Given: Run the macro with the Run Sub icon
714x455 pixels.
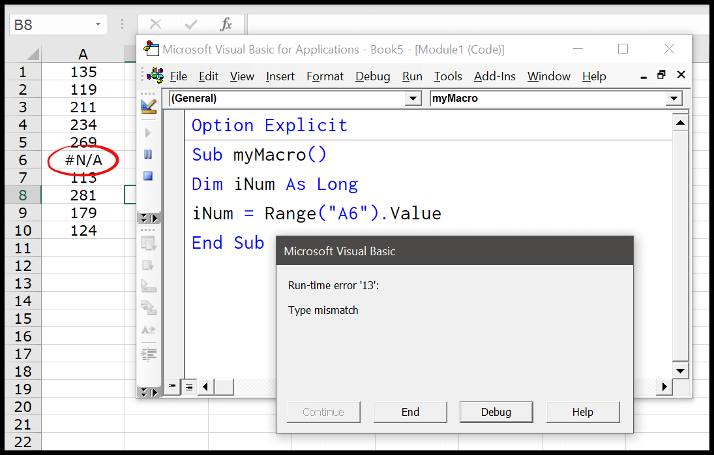Looking at the screenshot, I should coord(149,132).
